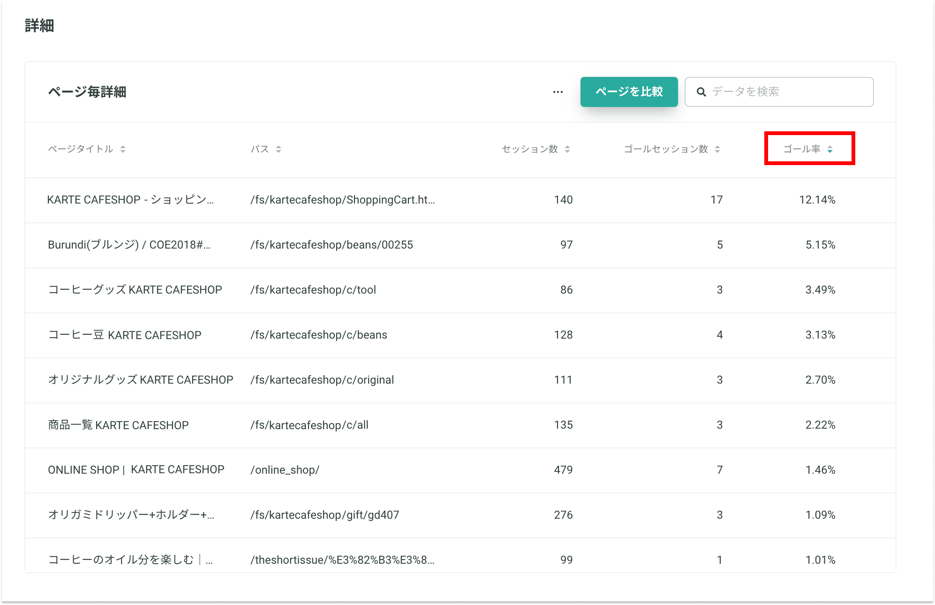Sort by パス column arrows

click(279, 149)
